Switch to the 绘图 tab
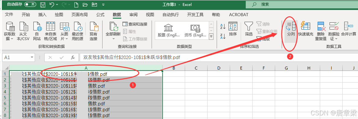The image size is (358, 119). (59, 15)
